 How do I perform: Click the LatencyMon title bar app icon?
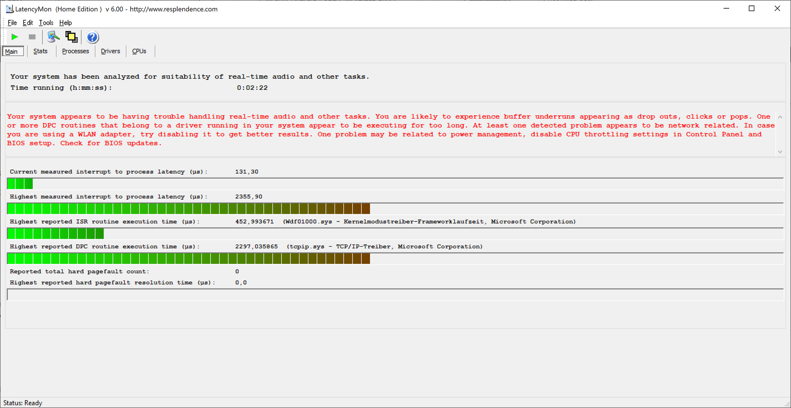[x=9, y=9]
